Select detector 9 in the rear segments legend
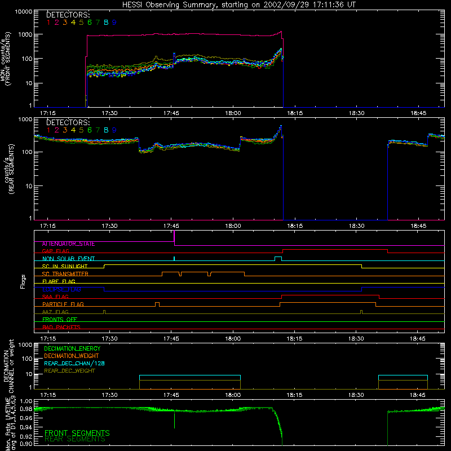Viewport: 451px width, 451px height. coord(114,130)
